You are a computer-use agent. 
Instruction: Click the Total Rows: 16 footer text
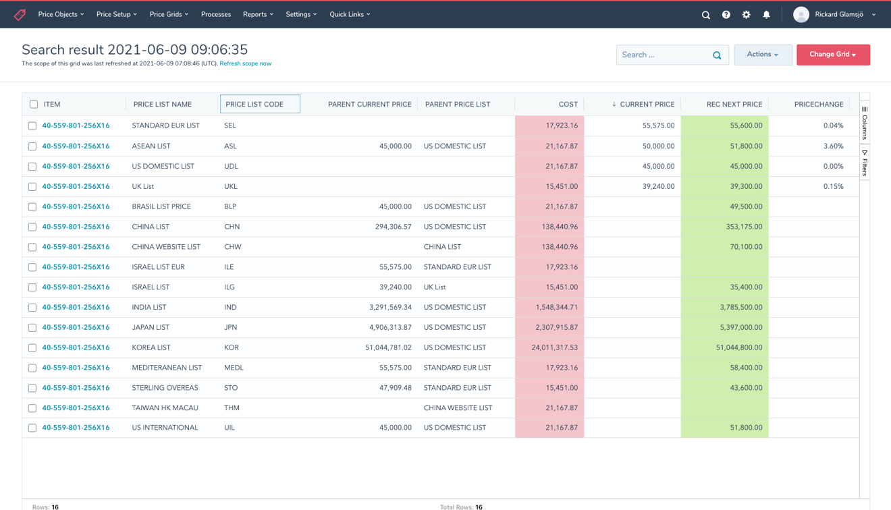click(x=461, y=507)
